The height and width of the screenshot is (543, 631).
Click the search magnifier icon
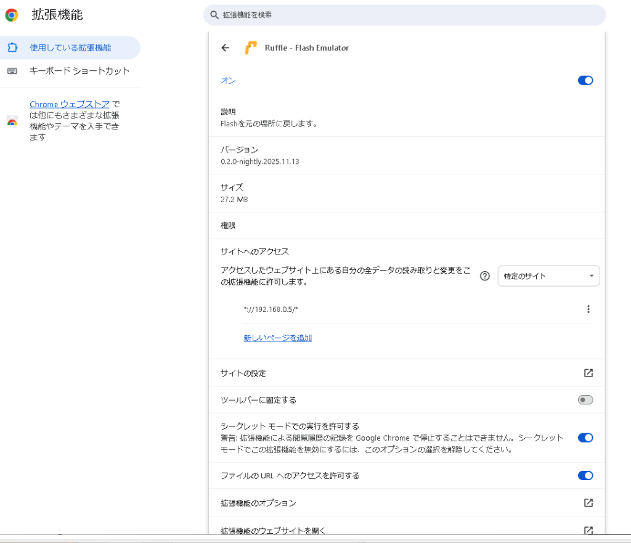(x=214, y=15)
